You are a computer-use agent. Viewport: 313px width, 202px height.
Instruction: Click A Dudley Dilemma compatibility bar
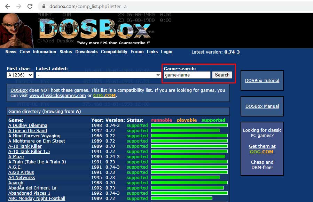tap(189, 125)
